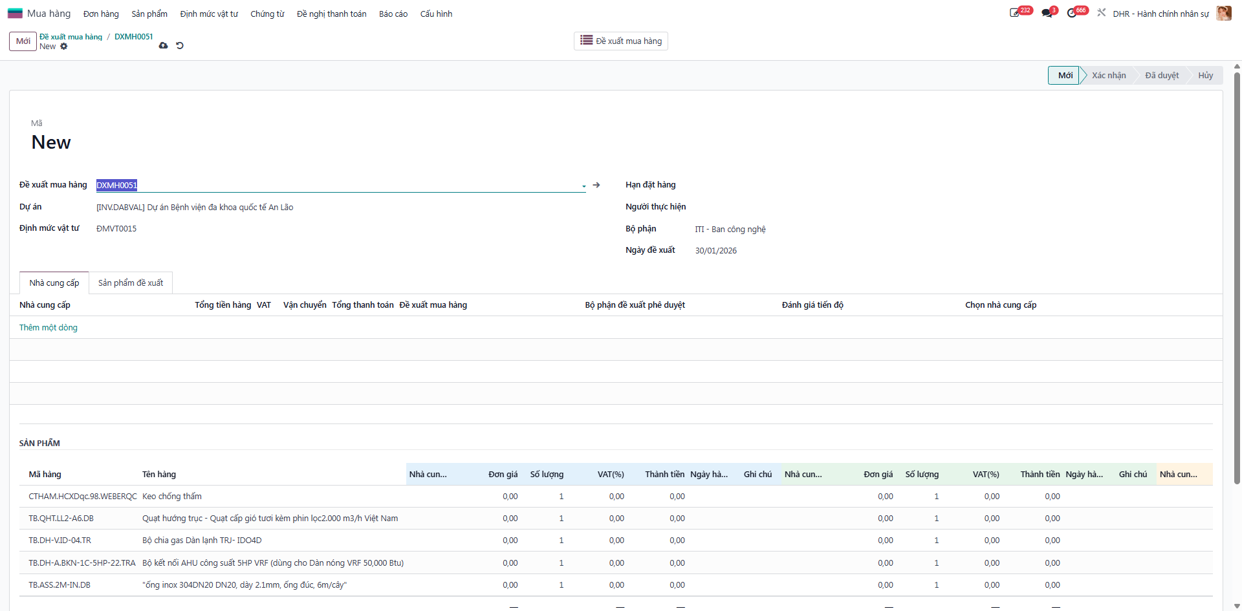Open the messages icon with 3 badge
The height and width of the screenshot is (611, 1242).
coord(1047,13)
